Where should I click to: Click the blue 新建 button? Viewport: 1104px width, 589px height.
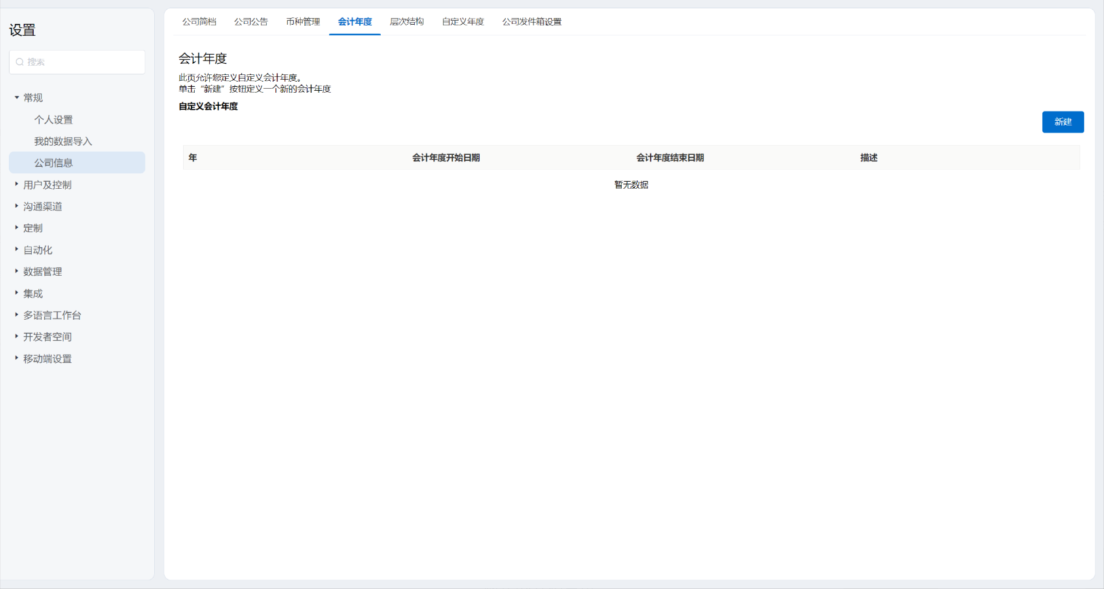point(1062,122)
